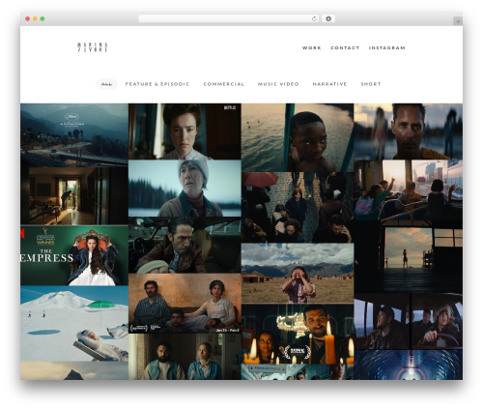Filter by SHORT category
Viewport: 483px width, 409px height.
(371, 84)
